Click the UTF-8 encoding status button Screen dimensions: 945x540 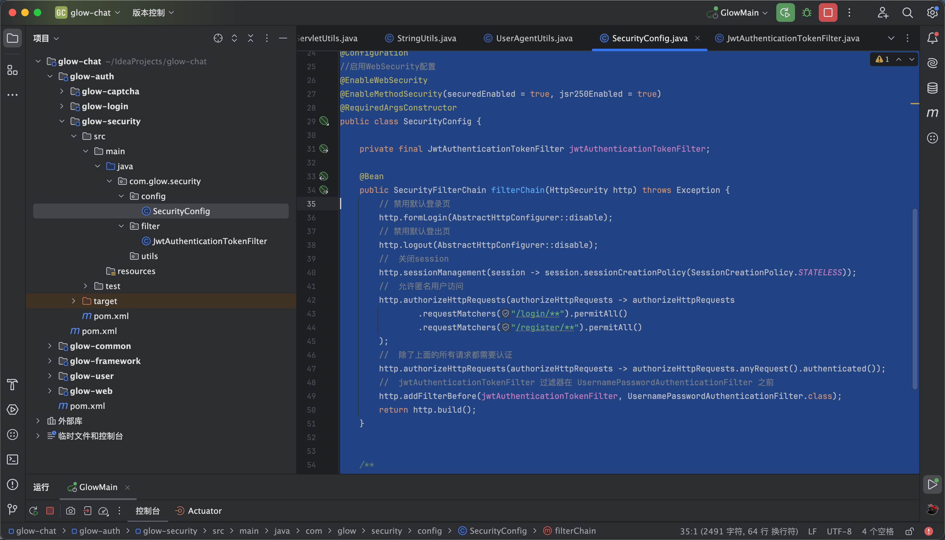click(x=839, y=532)
